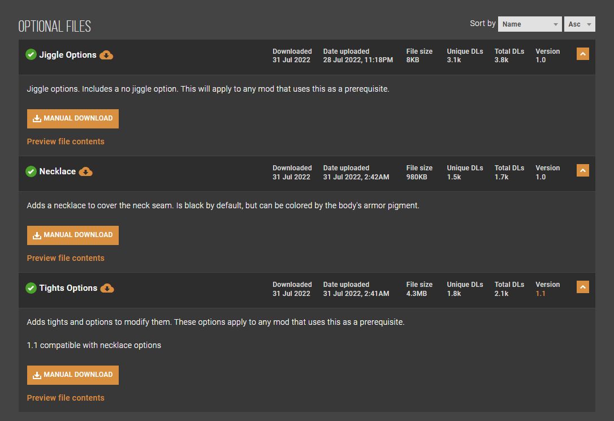Screen dimensions: 614x421
Task: Collapse the Jiggle Options file section
Action: click(x=582, y=54)
